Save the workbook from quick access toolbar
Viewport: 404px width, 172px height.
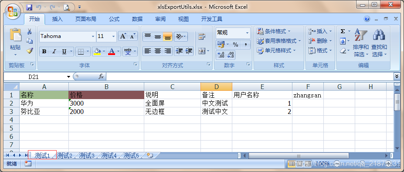click(x=29, y=7)
